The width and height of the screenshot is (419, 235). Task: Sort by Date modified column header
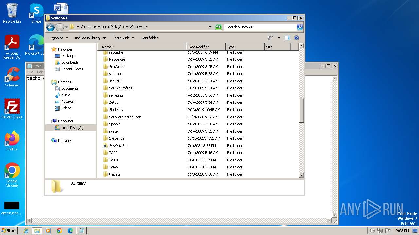[x=206, y=47]
